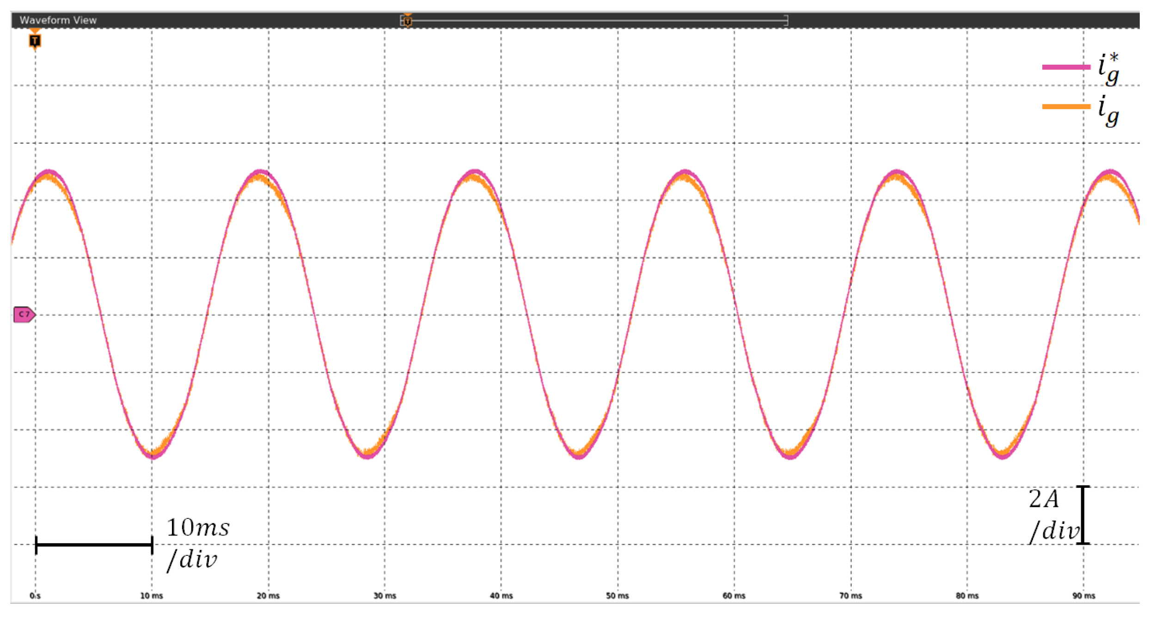Click the 70 ms time axis label

(850, 596)
